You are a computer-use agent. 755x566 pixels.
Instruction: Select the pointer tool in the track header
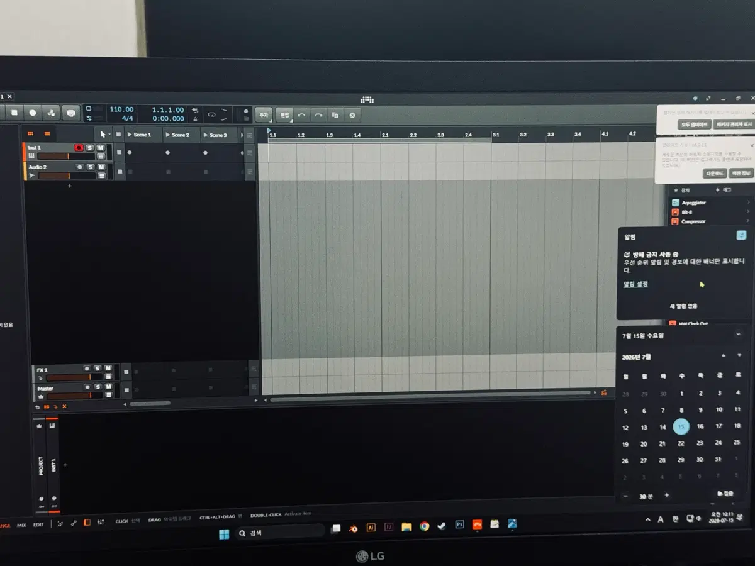click(103, 135)
